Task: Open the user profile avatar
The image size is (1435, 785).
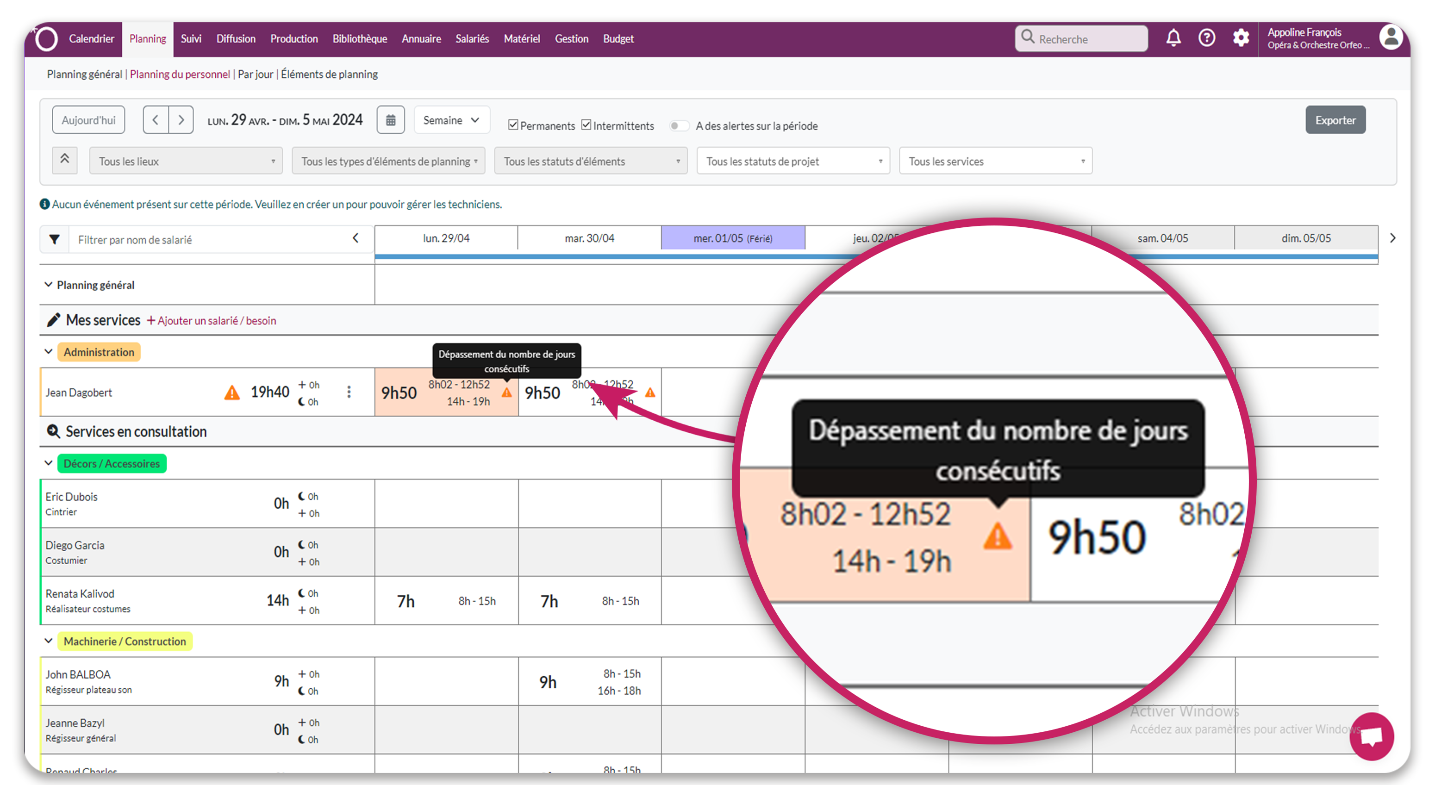Action: pos(1391,37)
